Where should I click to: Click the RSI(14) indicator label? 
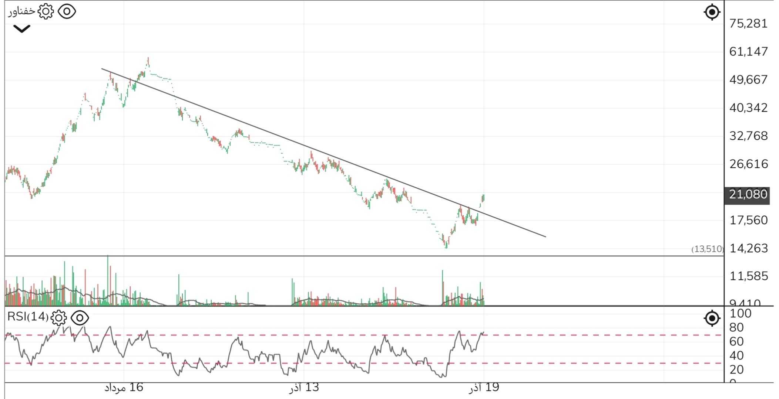[x=28, y=317]
